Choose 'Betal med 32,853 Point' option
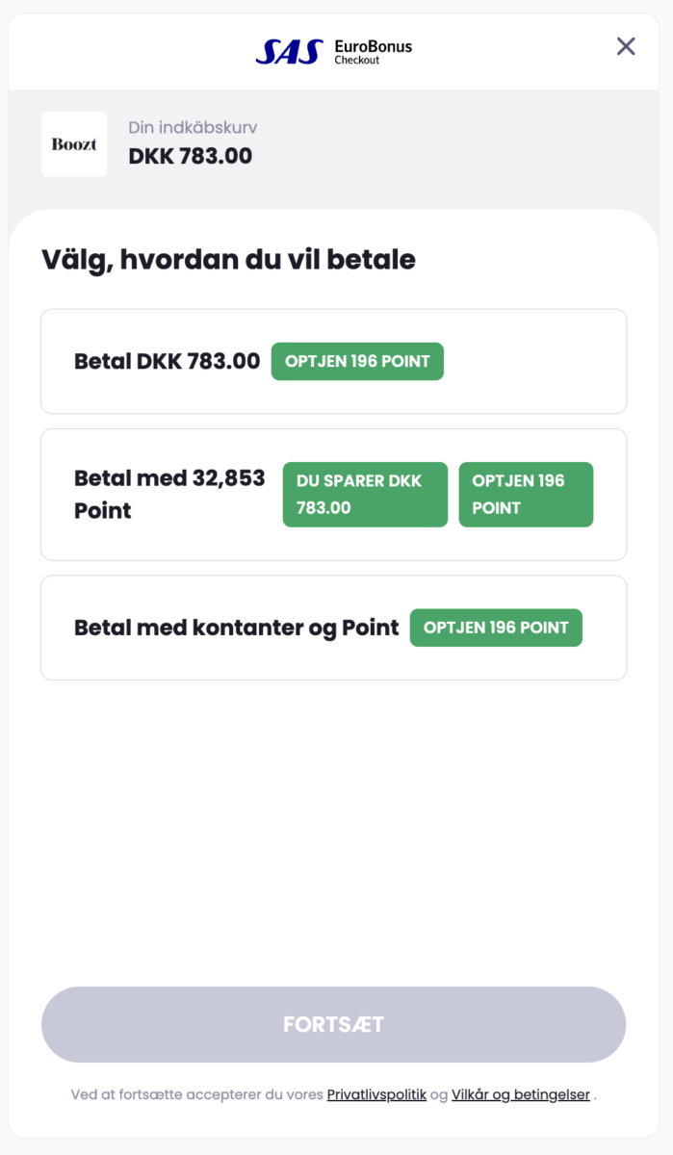This screenshot has width=673, height=1155. [168, 495]
